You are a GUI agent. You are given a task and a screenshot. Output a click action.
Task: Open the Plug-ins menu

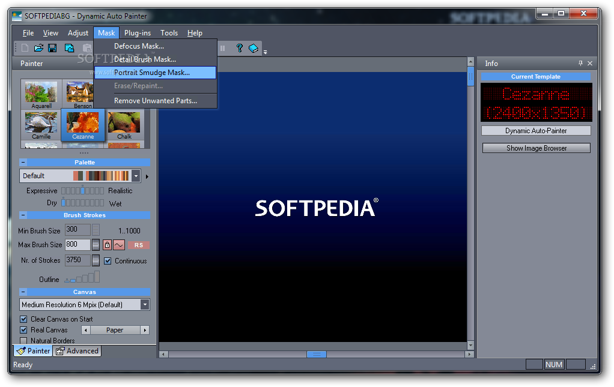(x=138, y=33)
